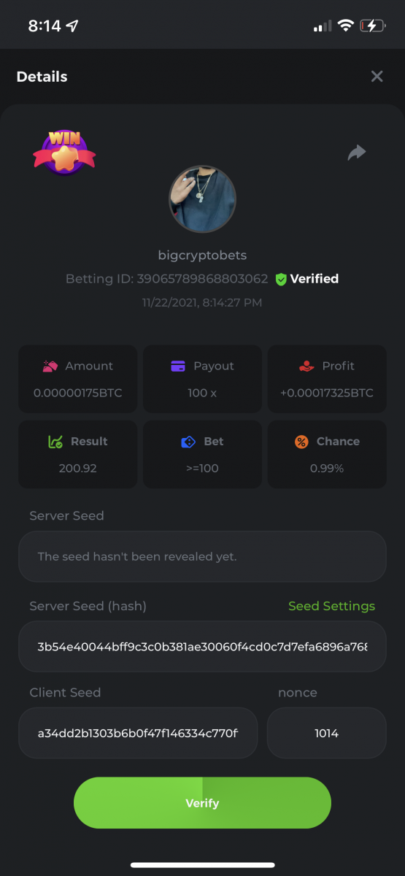This screenshot has width=405, height=876.
Task: Select the Server Seed hash field
Action: pos(202,647)
